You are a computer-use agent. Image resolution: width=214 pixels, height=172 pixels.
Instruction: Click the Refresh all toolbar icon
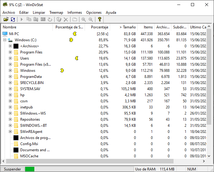13,20
